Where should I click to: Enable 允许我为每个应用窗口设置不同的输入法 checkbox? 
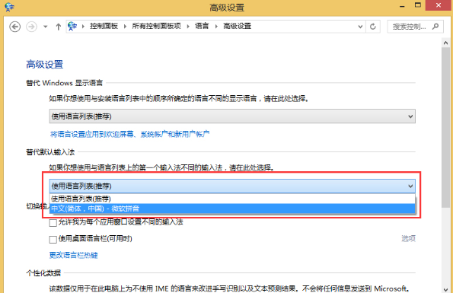tap(53, 223)
